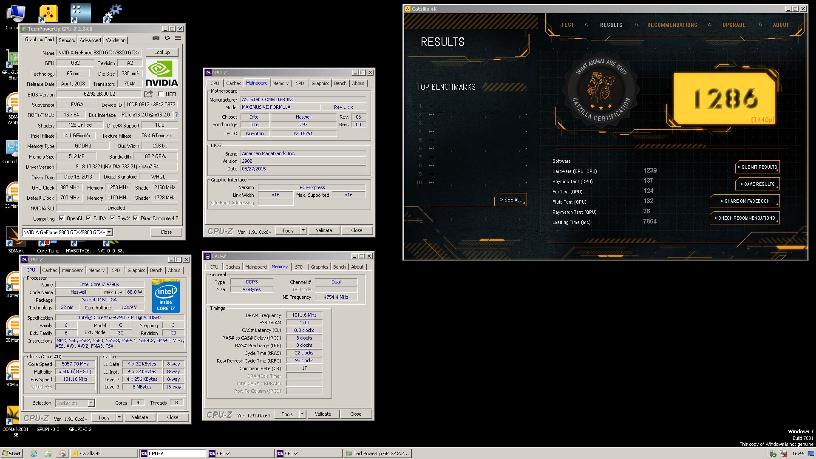816x459 pixels.
Task: Click the GPU name field in GPU-Z
Action: pos(99,53)
